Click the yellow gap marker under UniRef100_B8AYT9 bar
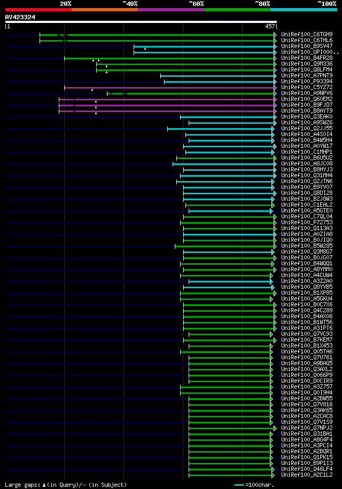The height and width of the screenshot is (489, 342). pos(96,113)
